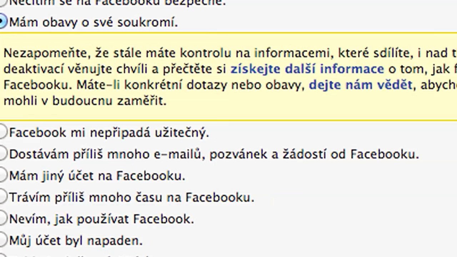This screenshot has height=257, width=457.
Task: Click label text 'Trávím příliš mnoho času na Facebooku.'
Action: click(x=132, y=197)
